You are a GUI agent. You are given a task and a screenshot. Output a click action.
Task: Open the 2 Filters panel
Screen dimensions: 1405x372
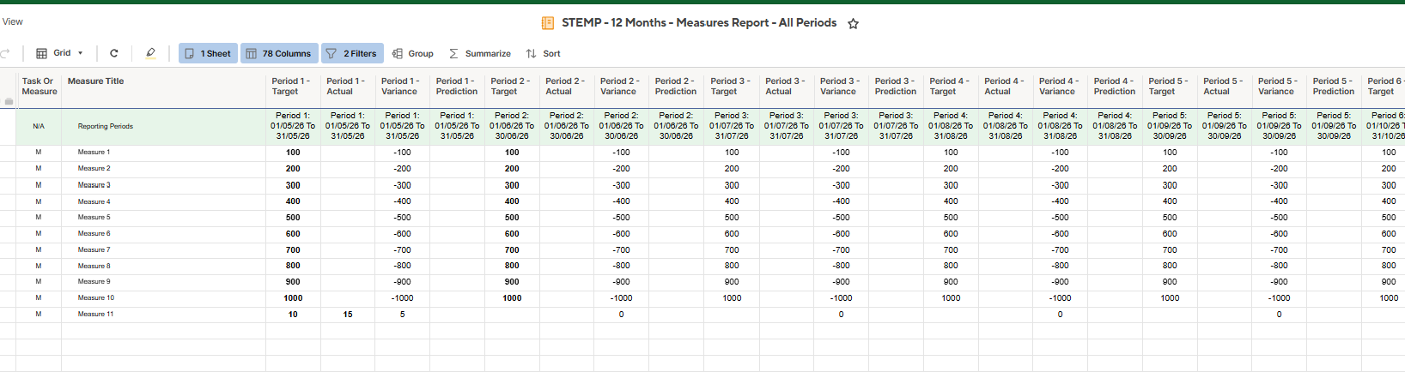[352, 53]
